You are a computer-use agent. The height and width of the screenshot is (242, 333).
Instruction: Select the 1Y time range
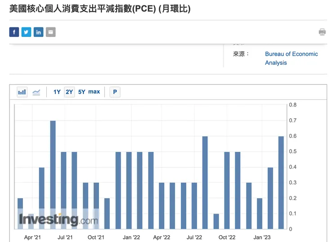coord(57,92)
